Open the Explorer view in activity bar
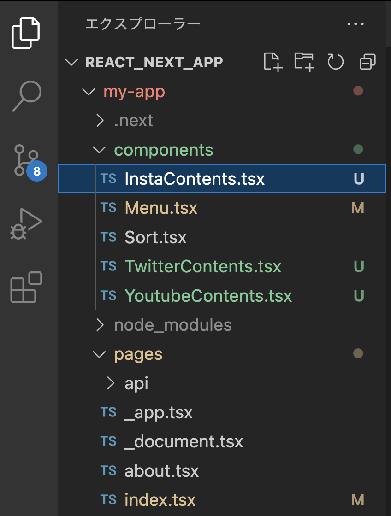Screen dimensions: 391x516 (x=26, y=32)
